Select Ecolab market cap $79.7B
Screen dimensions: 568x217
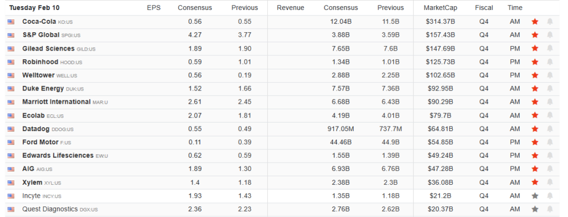coord(440,115)
